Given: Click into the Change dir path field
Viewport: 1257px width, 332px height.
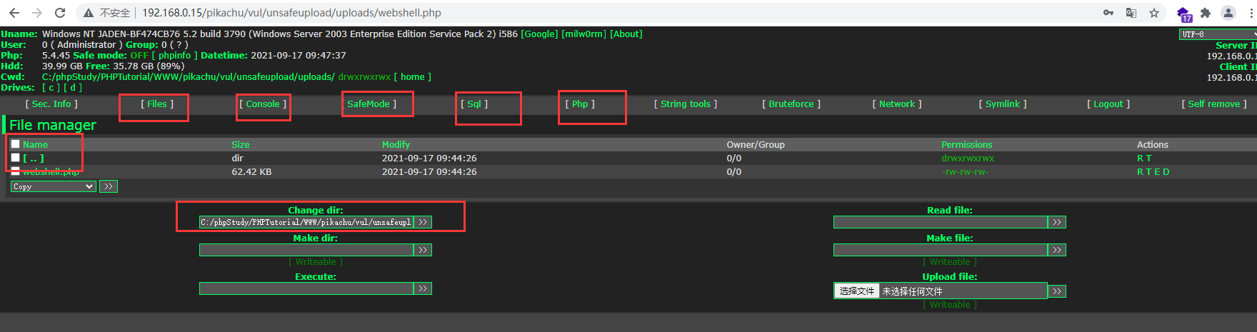Looking at the screenshot, I should click(x=306, y=222).
